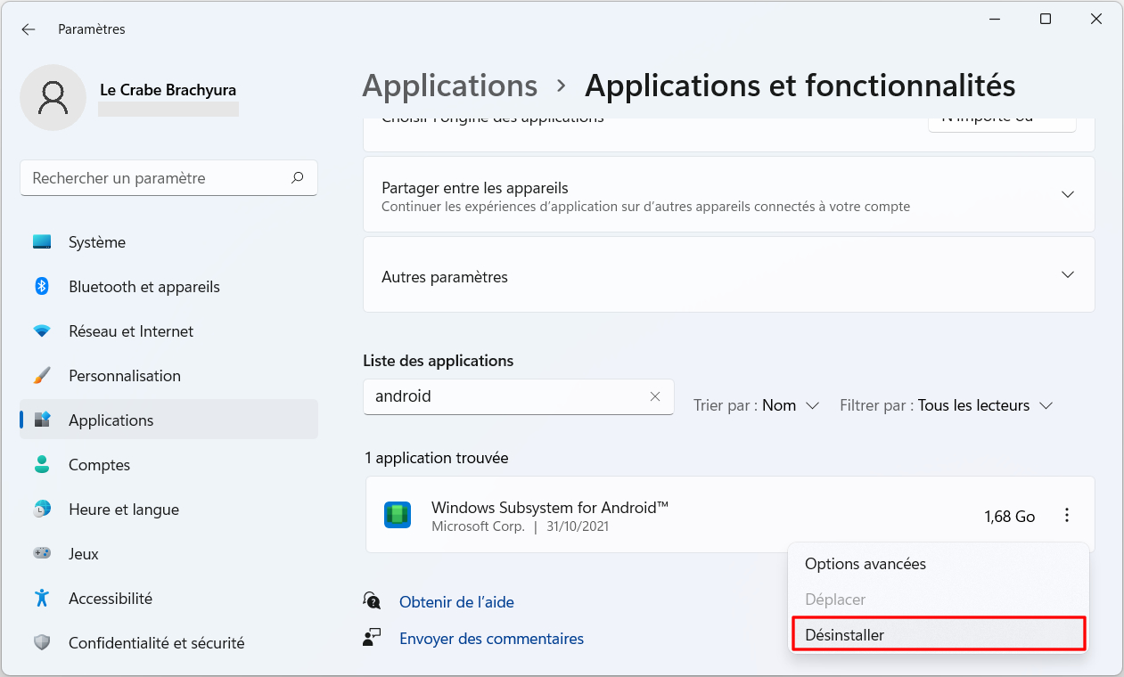
Task: Open the three-dot menu for Windows Subsystem for Android
Action: point(1066,515)
